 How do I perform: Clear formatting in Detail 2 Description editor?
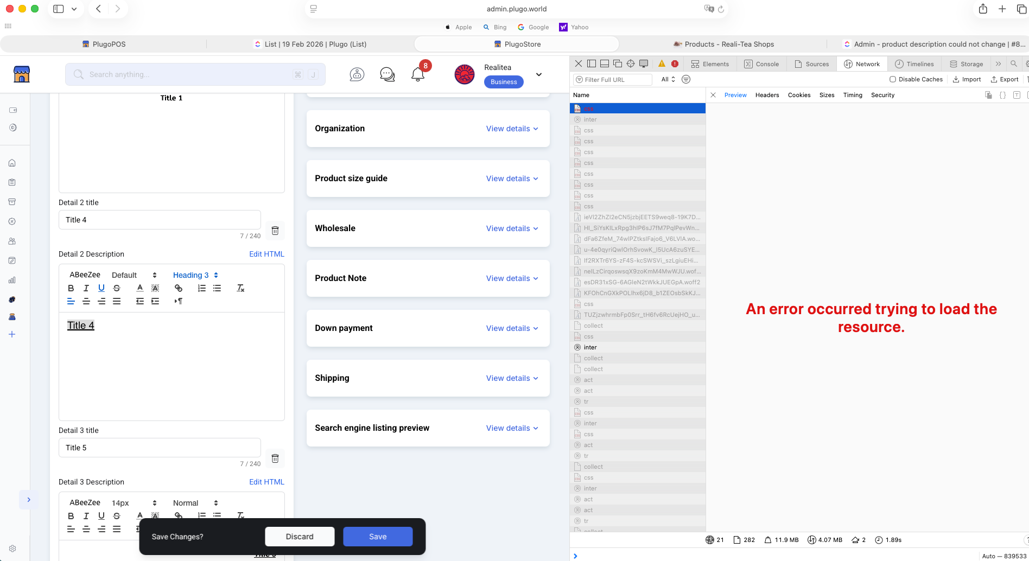tap(240, 288)
